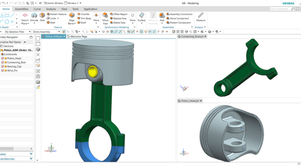Click the navigator horizontal scrollbar

click(x=7, y=149)
